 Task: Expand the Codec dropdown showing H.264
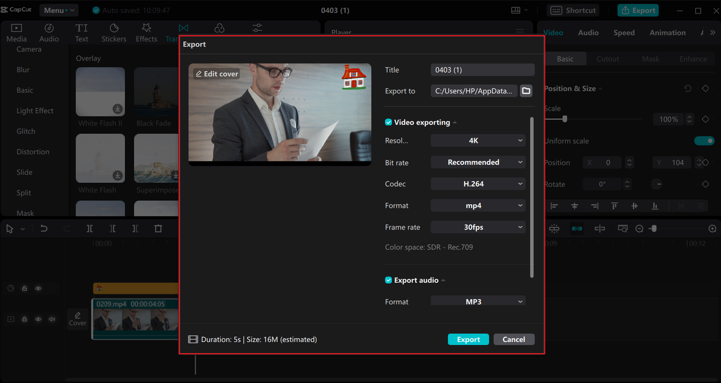[x=478, y=184]
